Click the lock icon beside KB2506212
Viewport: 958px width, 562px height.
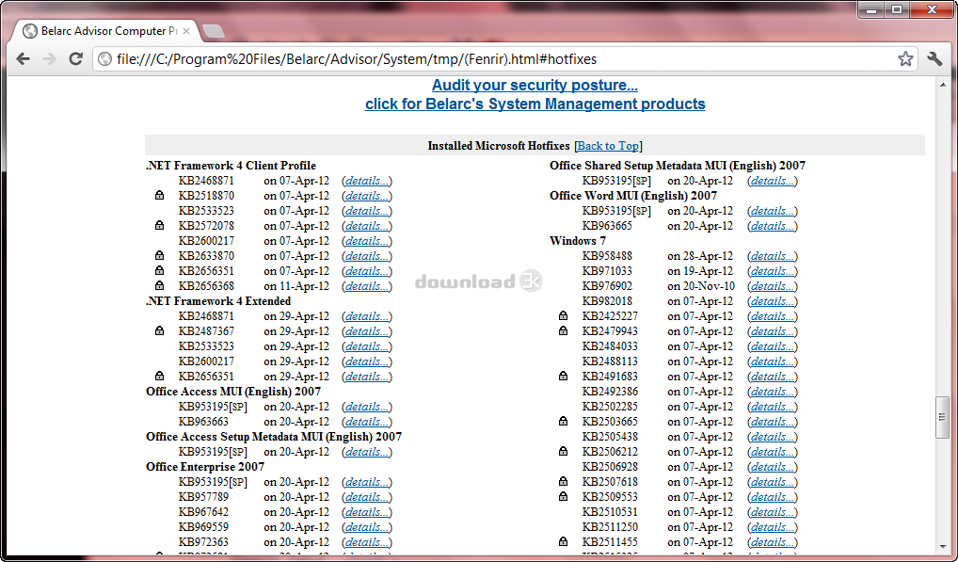(564, 451)
